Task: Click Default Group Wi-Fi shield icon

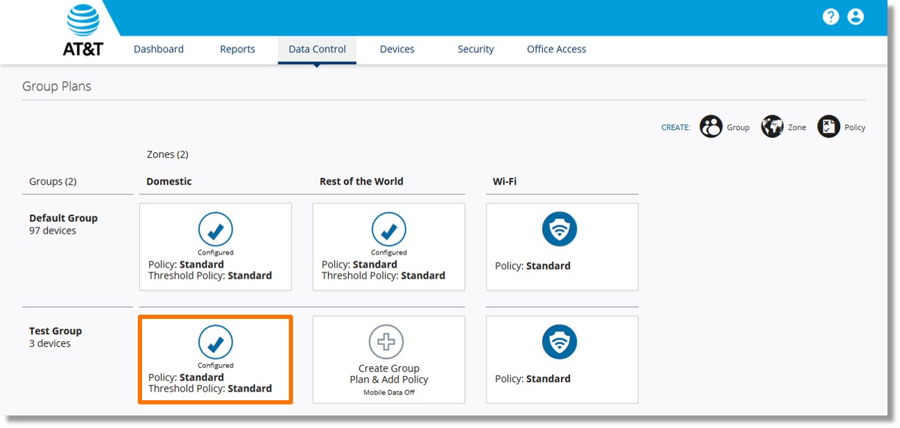Action: click(x=560, y=229)
